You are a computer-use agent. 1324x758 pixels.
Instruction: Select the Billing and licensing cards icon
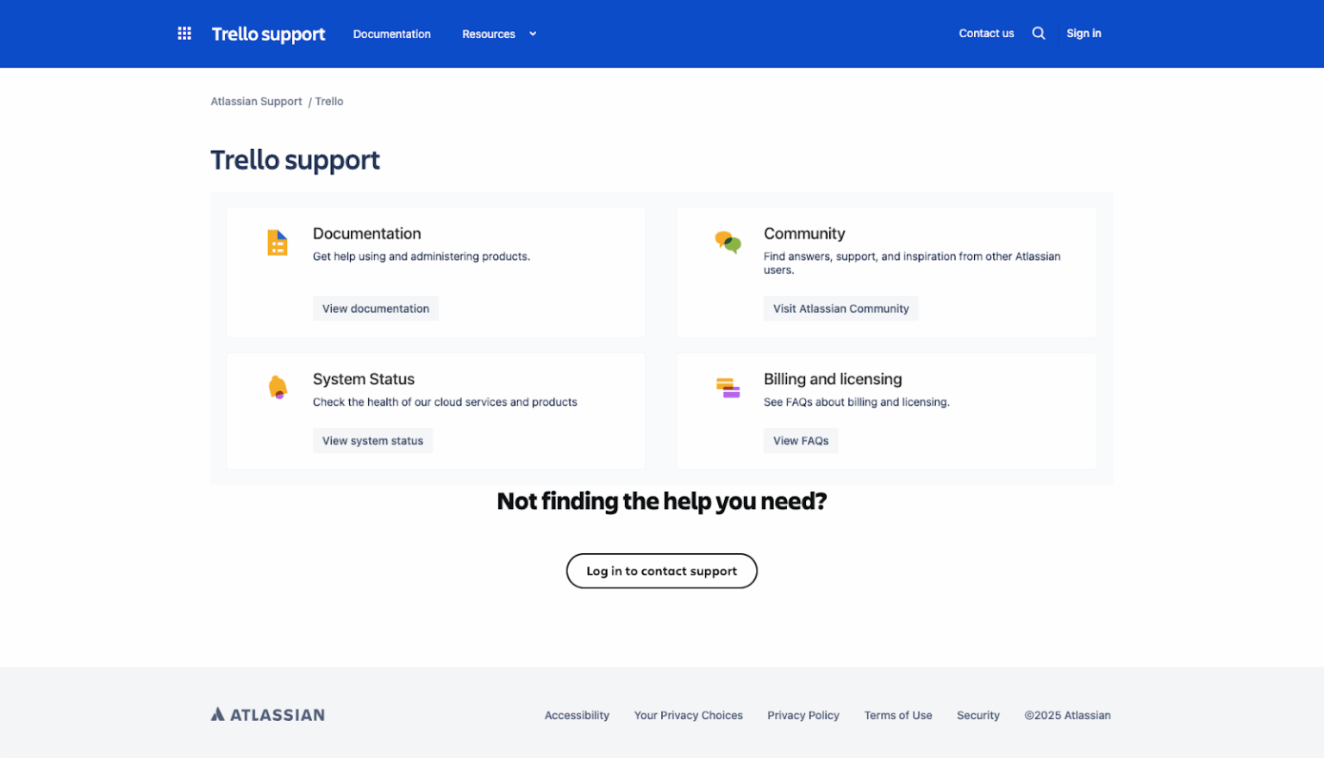pyautogui.click(x=728, y=388)
